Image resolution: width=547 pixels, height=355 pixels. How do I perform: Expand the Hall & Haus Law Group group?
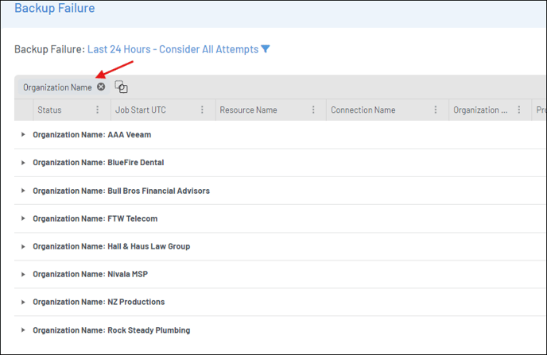click(23, 247)
